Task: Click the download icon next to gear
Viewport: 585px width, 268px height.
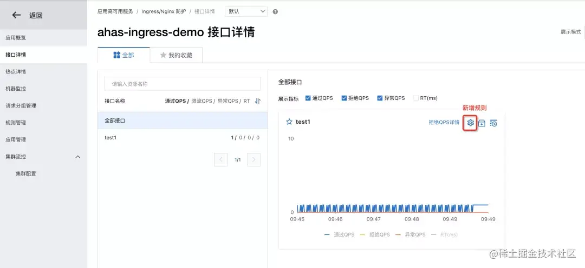Action: pos(482,123)
